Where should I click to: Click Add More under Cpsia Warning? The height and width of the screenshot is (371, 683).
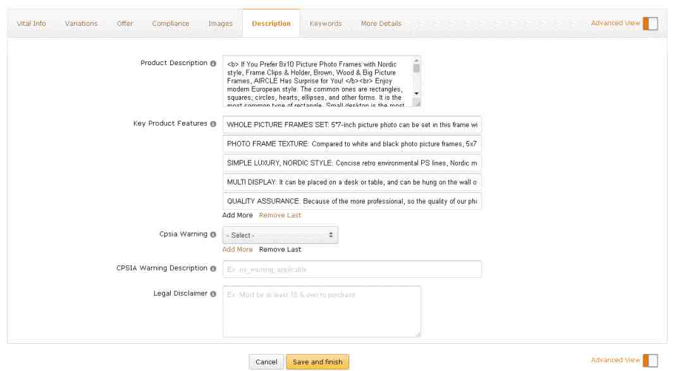[x=237, y=250]
